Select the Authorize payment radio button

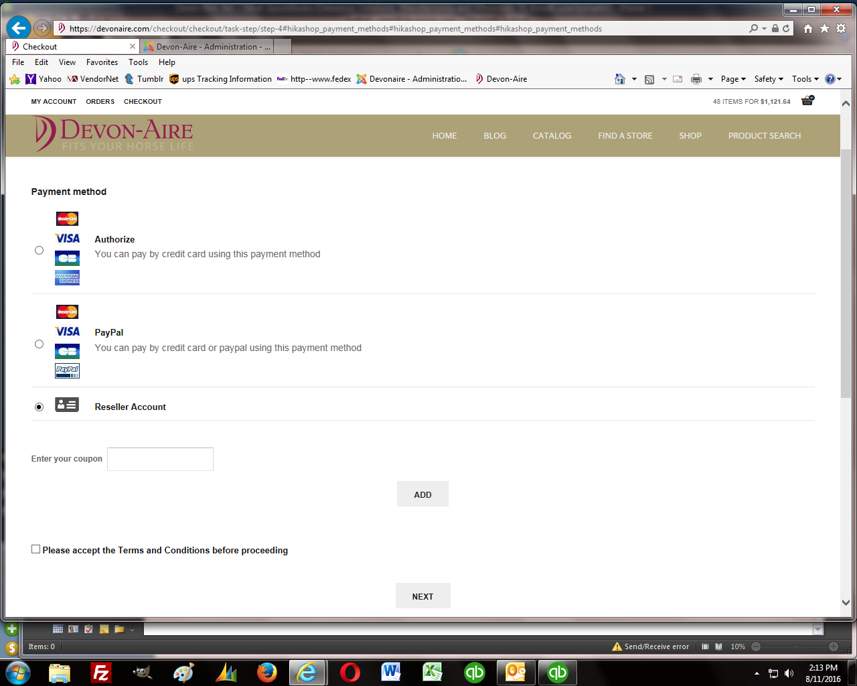click(x=39, y=251)
